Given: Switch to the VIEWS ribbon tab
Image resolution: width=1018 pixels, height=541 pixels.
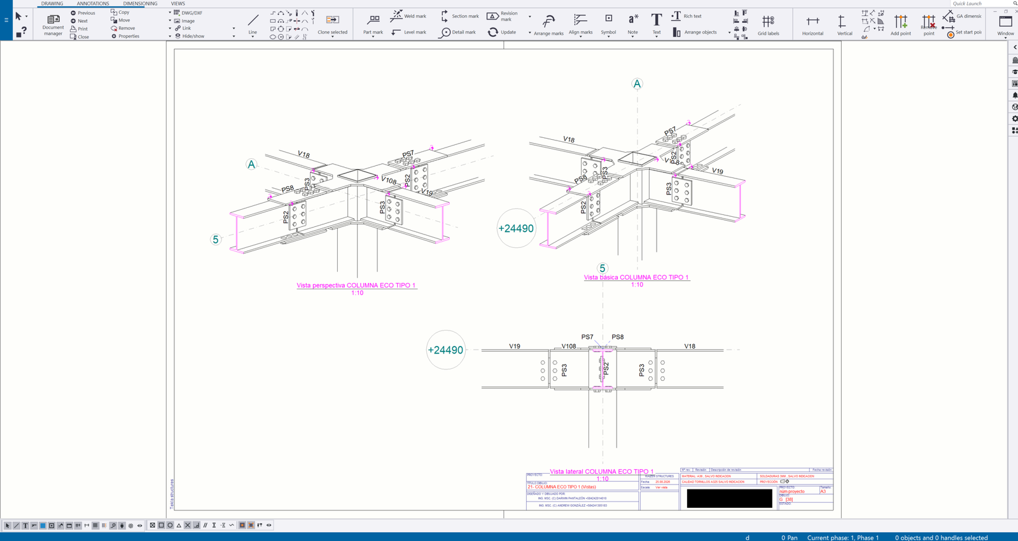Looking at the screenshot, I should pos(178,4).
